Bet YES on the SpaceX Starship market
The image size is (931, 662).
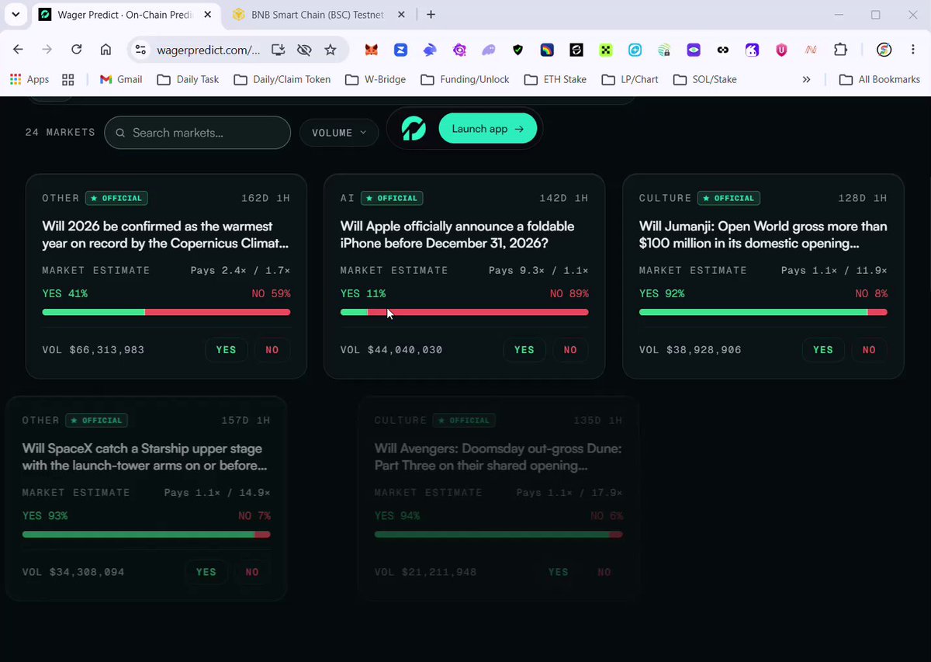(206, 572)
